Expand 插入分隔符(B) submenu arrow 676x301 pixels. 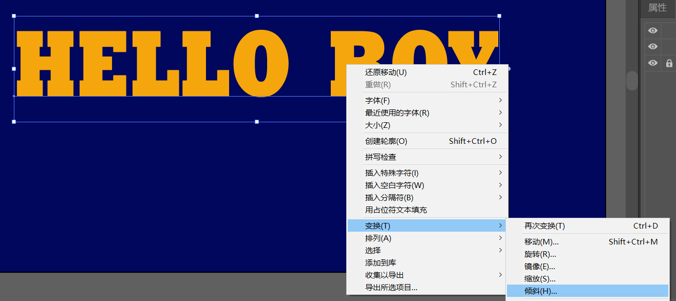pos(500,198)
